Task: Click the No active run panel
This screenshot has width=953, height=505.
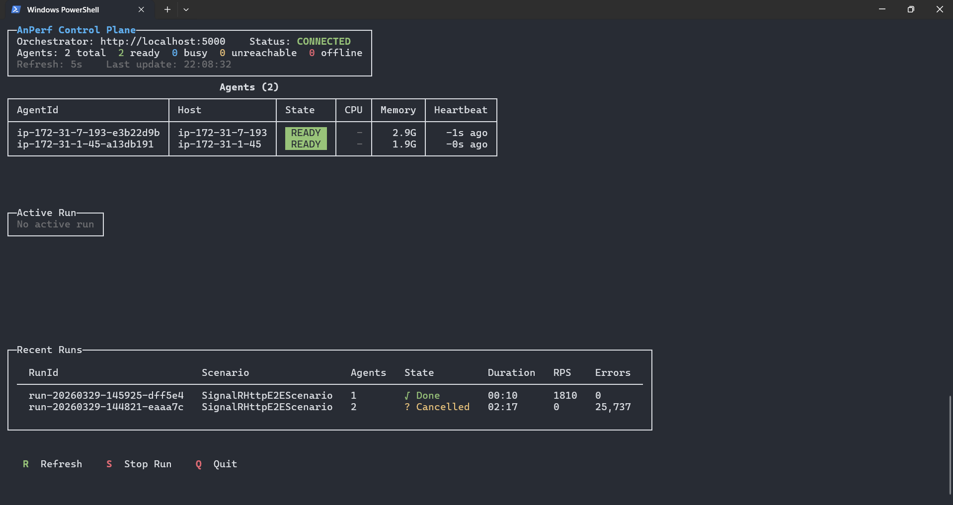Action: [x=55, y=224]
